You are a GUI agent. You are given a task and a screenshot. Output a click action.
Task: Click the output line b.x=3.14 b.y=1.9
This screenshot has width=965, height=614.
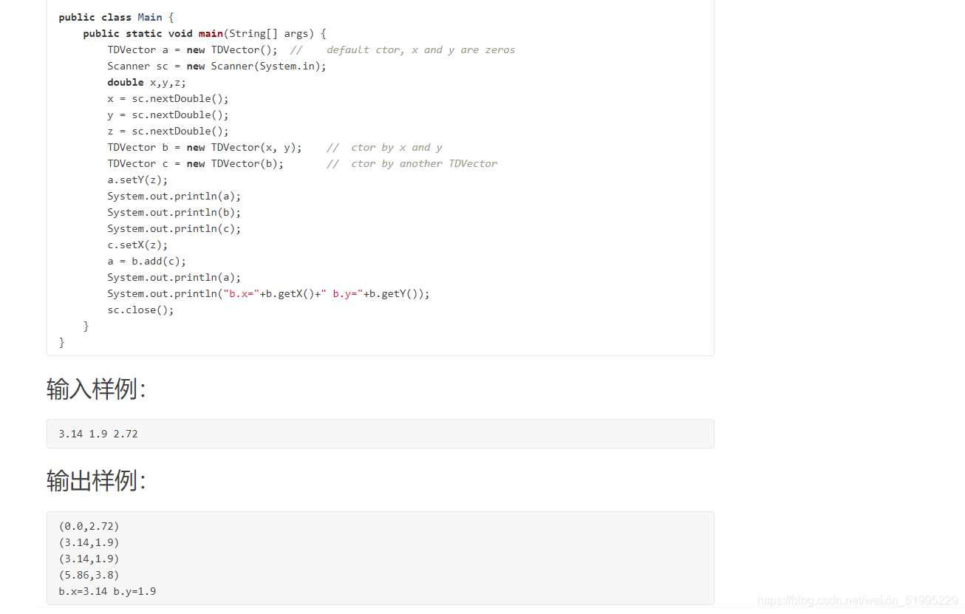pyautogui.click(x=106, y=591)
